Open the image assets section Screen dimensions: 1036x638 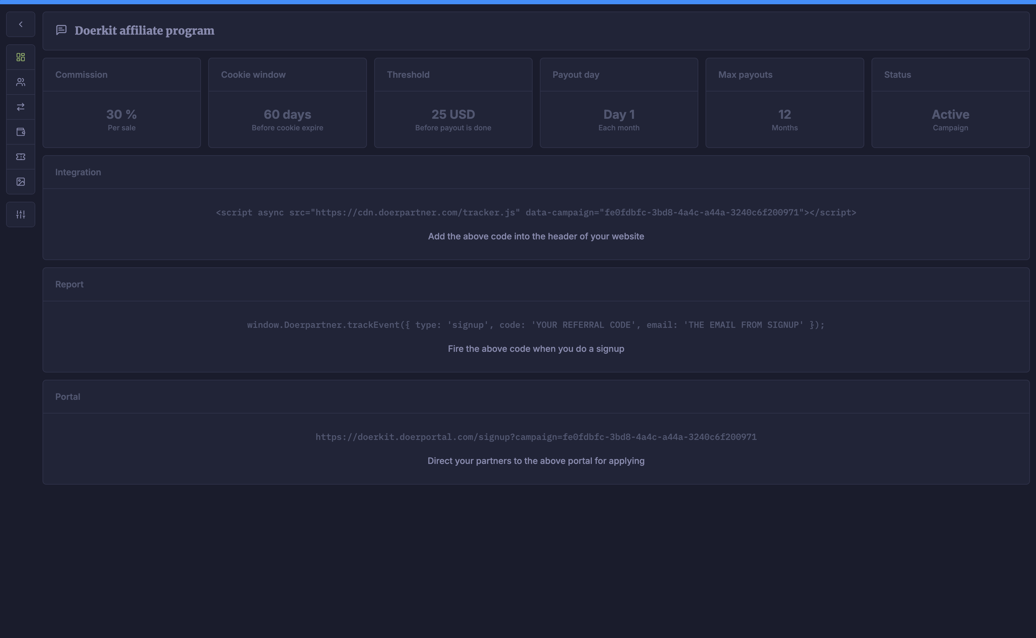click(x=21, y=182)
